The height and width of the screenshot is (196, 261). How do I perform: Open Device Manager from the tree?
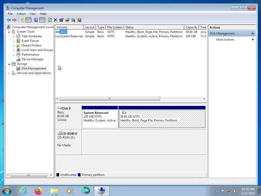[x=32, y=59]
